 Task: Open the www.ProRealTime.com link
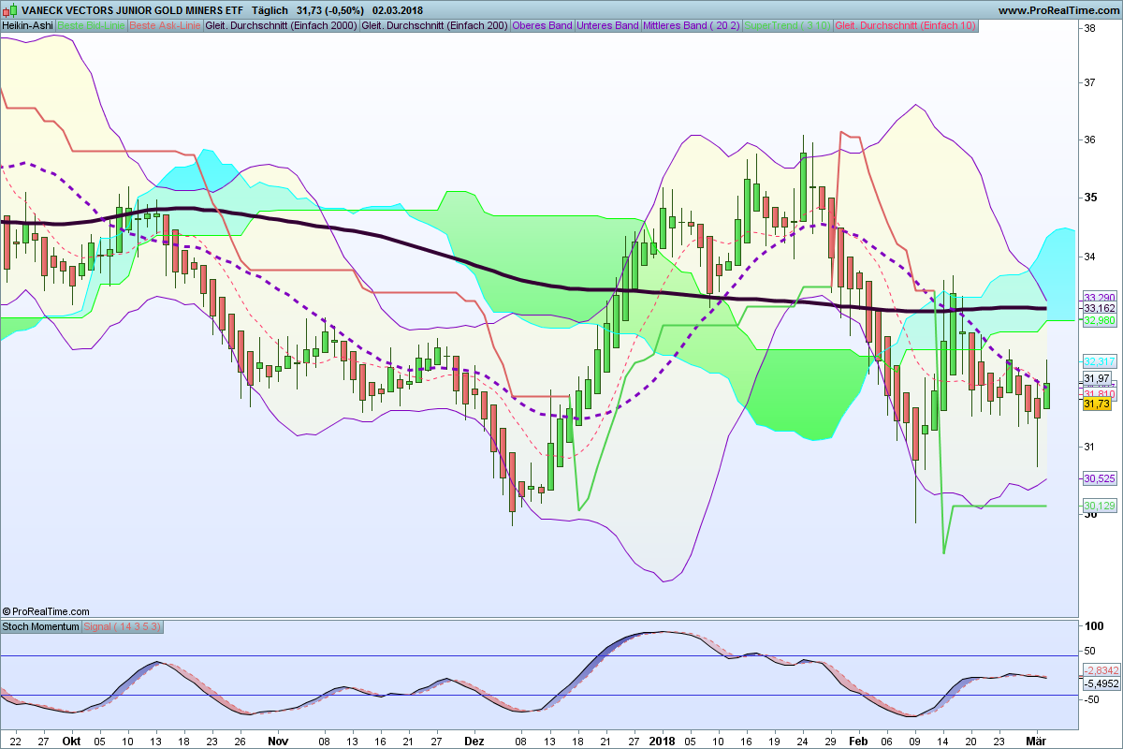[x=1057, y=10]
